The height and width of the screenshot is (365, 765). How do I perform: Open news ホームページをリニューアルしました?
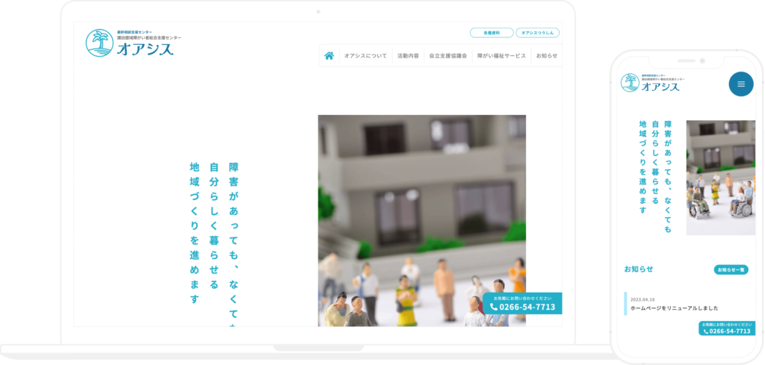675,308
